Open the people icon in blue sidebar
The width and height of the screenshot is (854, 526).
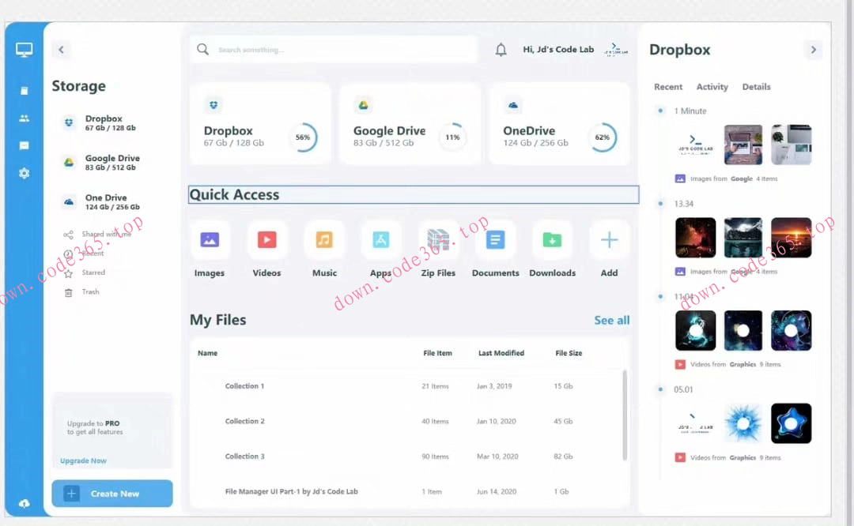[24, 118]
